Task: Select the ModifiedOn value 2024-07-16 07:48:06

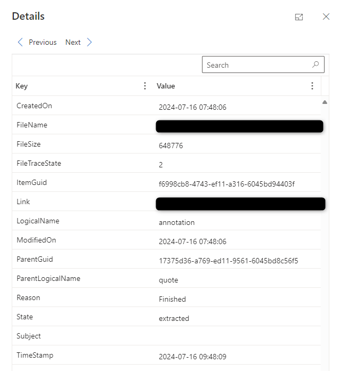Action: pos(192,241)
